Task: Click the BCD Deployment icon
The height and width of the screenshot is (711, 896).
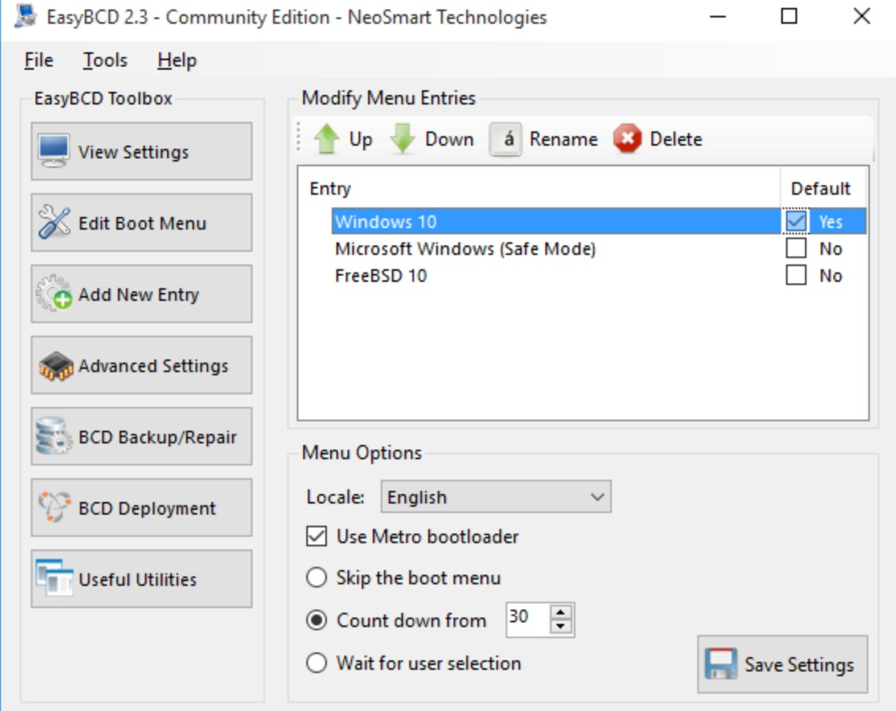Action: tap(55, 507)
